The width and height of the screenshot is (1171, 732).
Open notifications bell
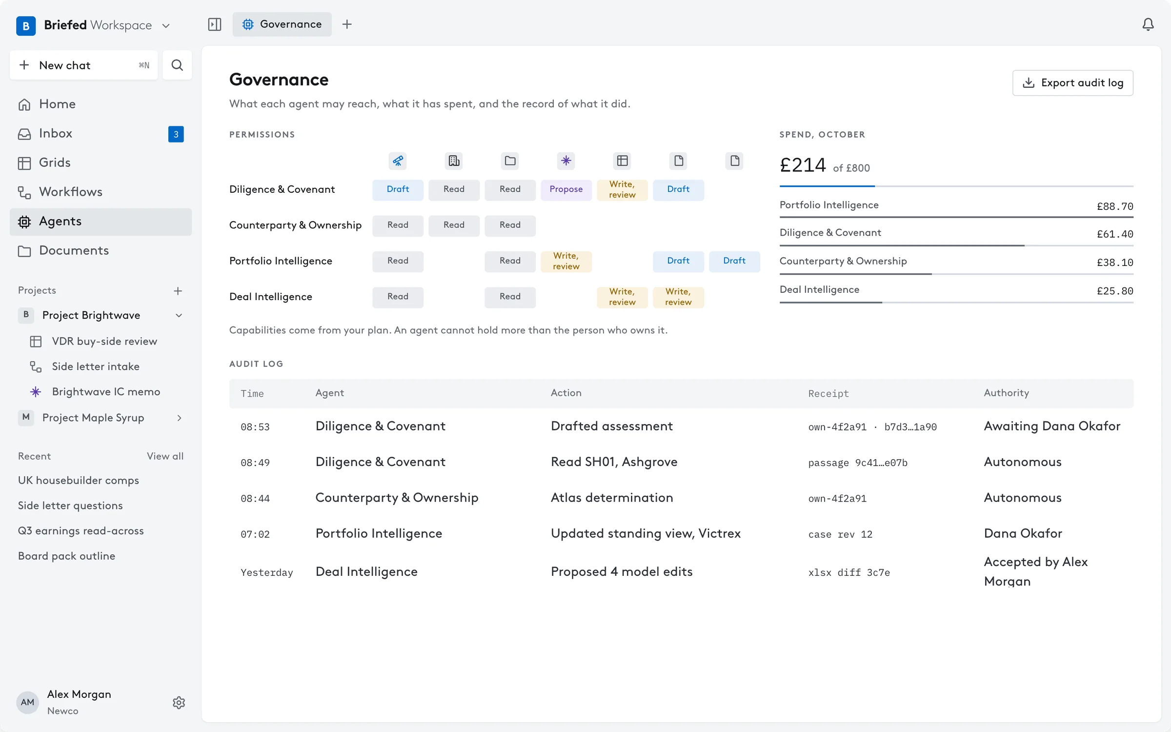(x=1148, y=24)
